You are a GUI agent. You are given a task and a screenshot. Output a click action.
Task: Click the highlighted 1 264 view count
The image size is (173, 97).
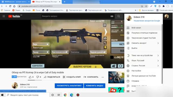14,77
